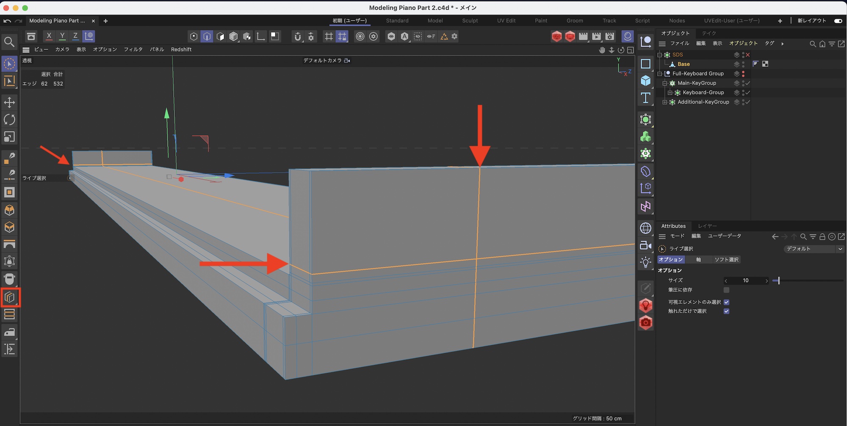Screen dimensions: 847x426
Task: Select the Rotate tool
Action: point(9,120)
